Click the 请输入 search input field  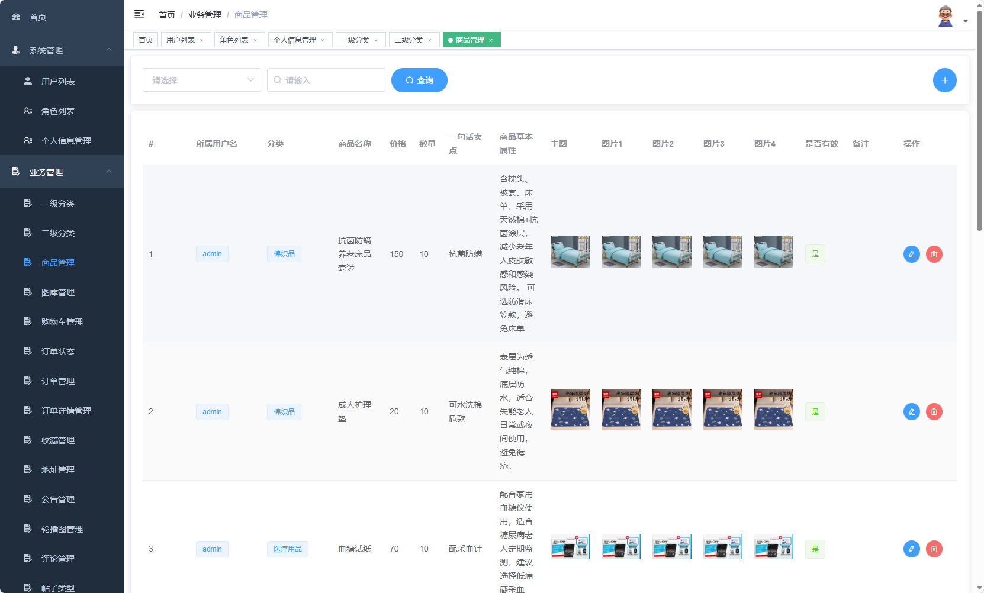pyautogui.click(x=326, y=80)
